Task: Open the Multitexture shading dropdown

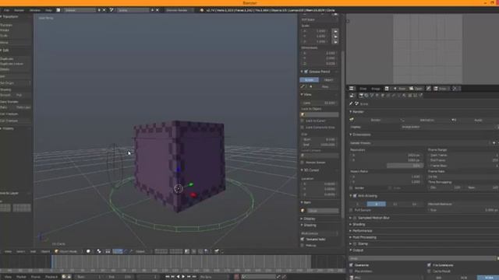Action: 320,233
